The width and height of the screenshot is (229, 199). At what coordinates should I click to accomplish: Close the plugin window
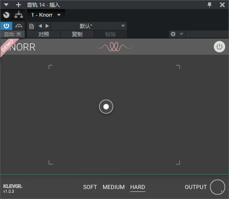(x=222, y=5)
